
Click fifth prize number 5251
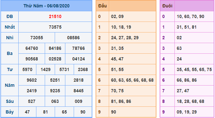(x=55, y=80)
